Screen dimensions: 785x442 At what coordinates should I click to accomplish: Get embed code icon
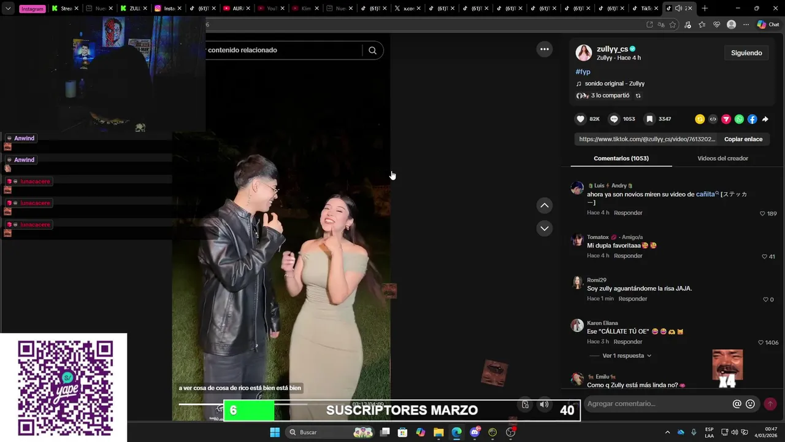[x=713, y=119]
